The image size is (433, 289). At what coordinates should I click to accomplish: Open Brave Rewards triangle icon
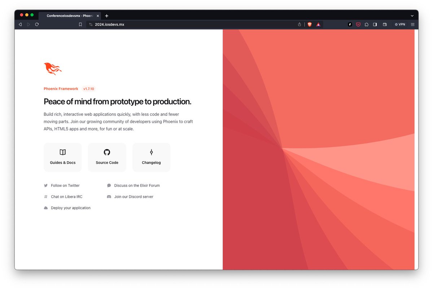(319, 25)
